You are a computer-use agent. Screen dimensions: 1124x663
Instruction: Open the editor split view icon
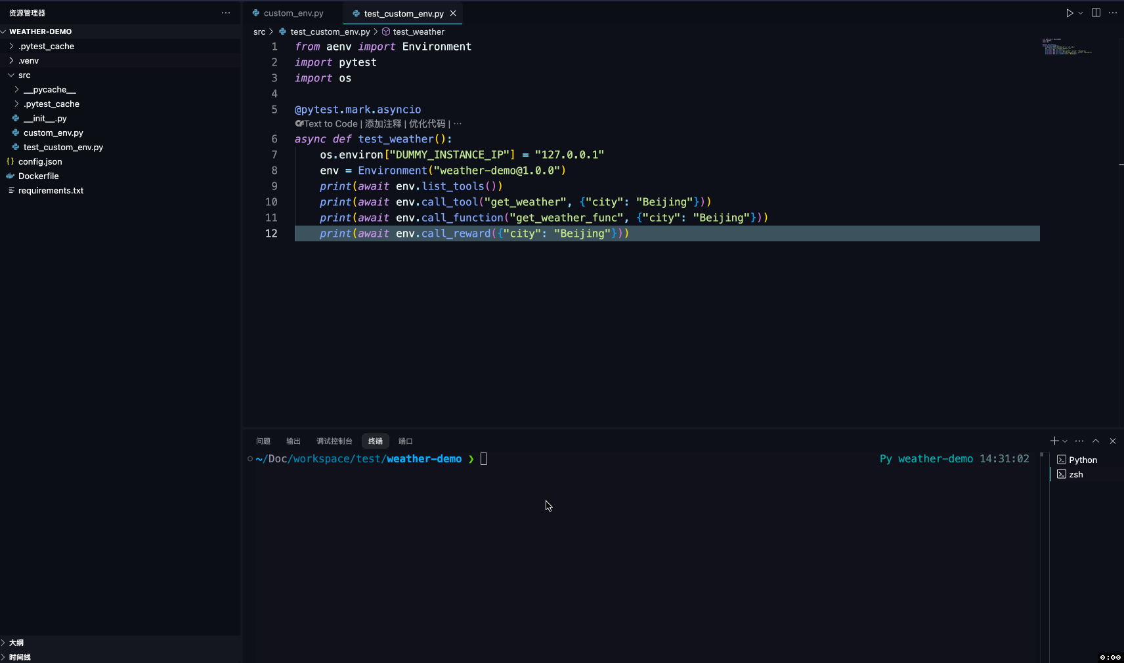coord(1095,12)
